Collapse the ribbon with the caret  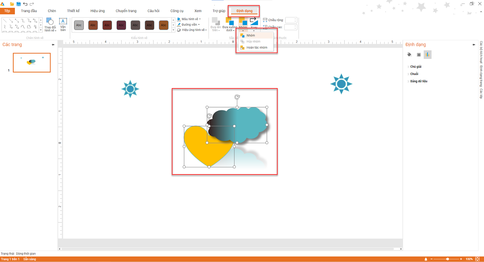point(481,12)
